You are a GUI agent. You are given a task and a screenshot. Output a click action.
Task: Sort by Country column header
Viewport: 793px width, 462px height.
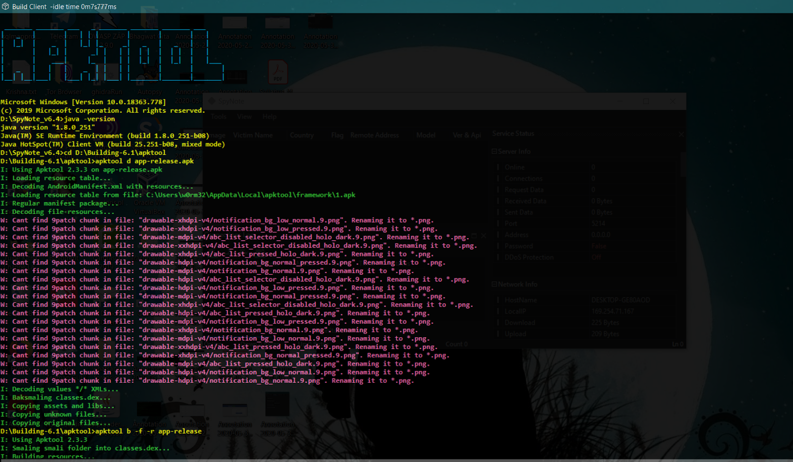click(x=302, y=135)
